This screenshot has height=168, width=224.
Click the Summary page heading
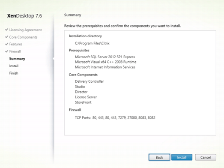point(72,15)
